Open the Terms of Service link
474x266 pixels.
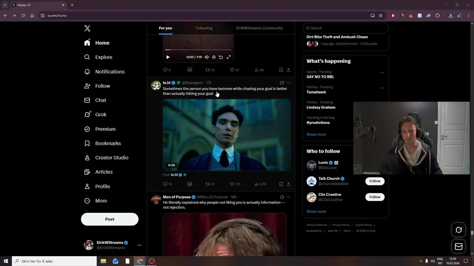[317, 225]
